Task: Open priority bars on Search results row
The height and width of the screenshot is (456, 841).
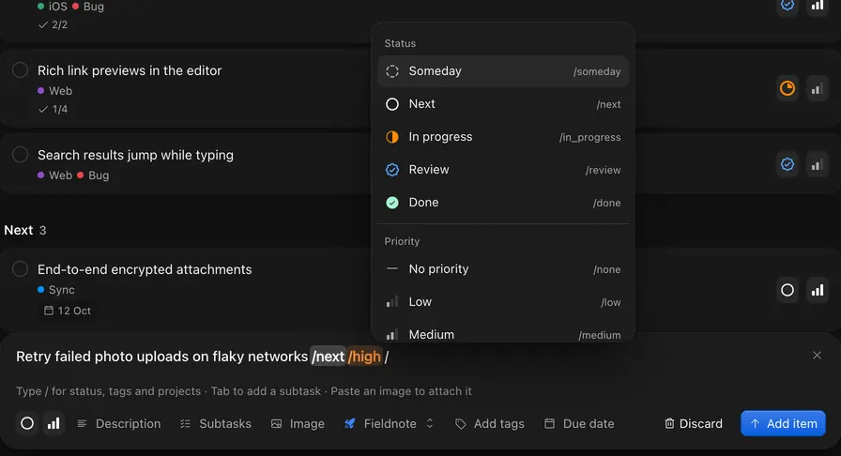Action: pos(817,165)
